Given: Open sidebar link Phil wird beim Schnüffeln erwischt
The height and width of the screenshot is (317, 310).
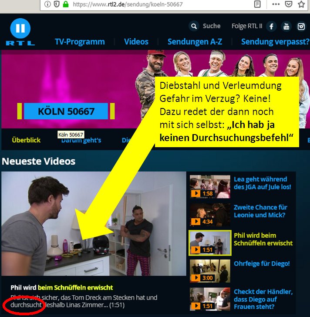Looking at the screenshot, I should click(x=263, y=239).
